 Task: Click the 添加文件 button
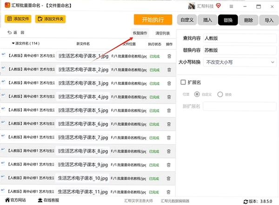point(18,19)
